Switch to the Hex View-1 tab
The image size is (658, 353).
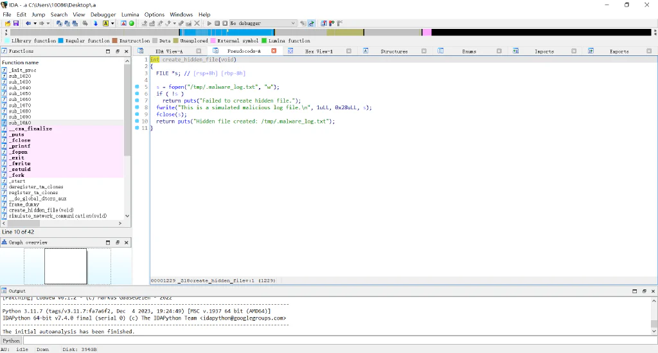(319, 51)
